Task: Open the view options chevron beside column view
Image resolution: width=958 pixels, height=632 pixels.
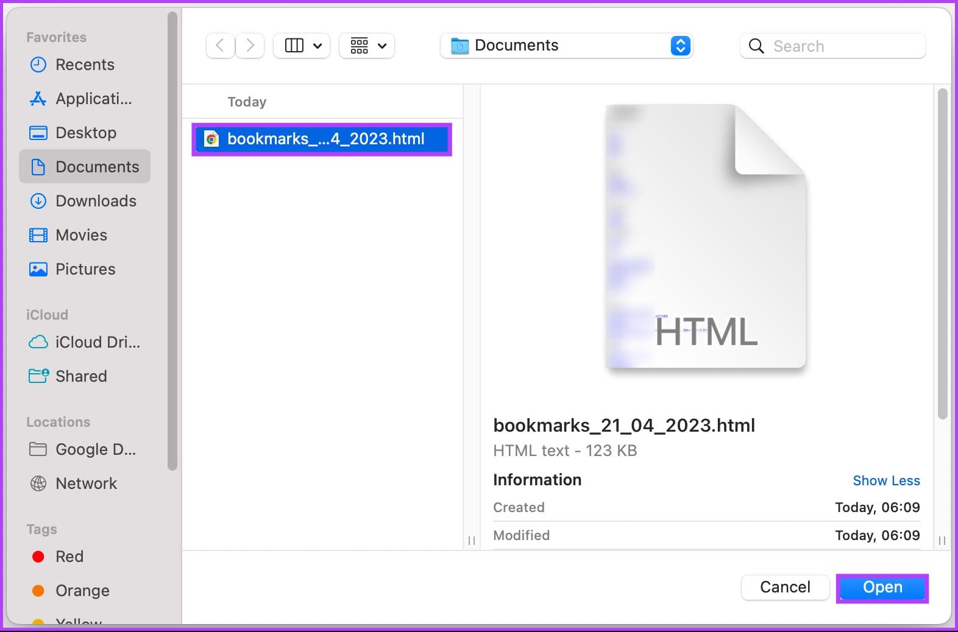Action: tap(318, 46)
